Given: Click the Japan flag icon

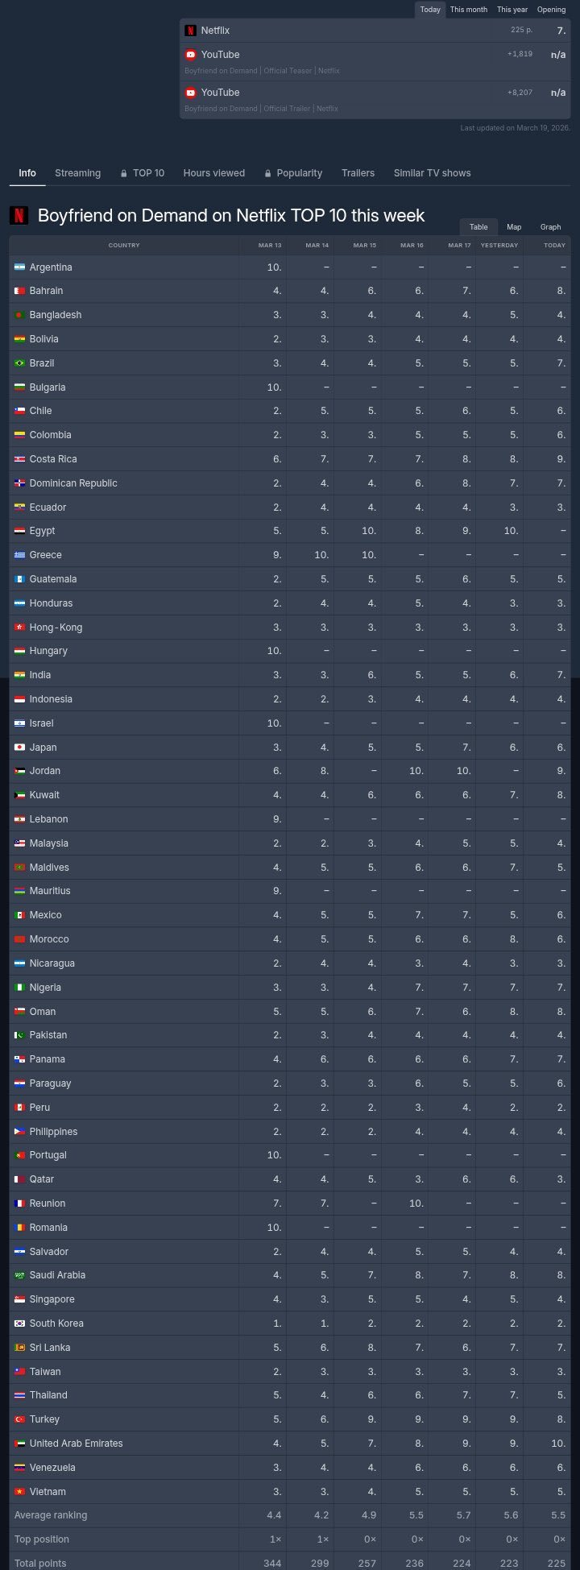Looking at the screenshot, I should [20, 748].
